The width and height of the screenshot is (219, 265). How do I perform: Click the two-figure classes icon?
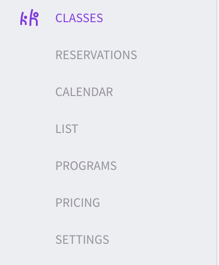[29, 18]
